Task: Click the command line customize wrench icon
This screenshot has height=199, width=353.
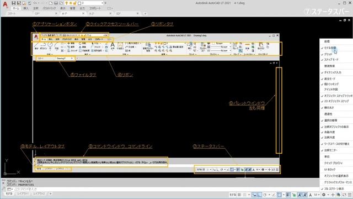Action: 3,188
